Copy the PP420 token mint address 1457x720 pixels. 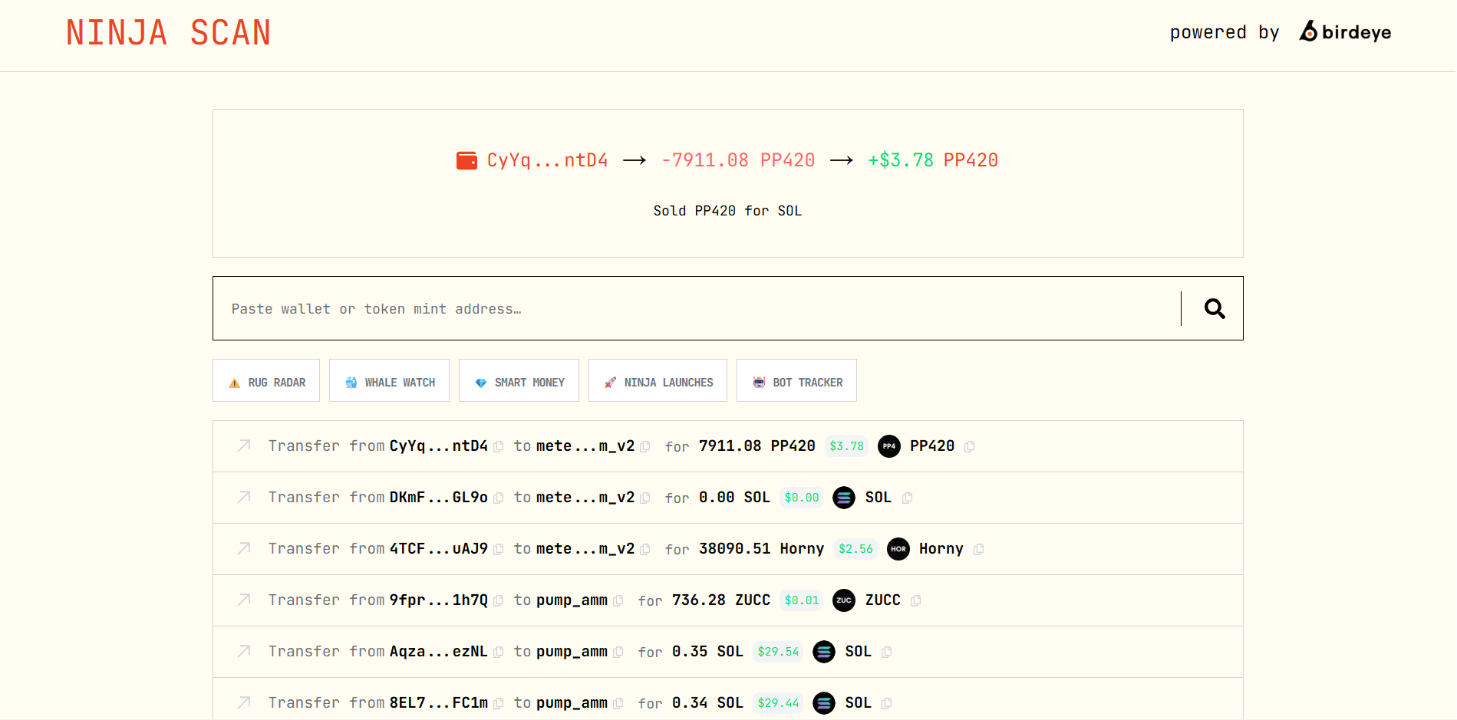click(x=969, y=446)
